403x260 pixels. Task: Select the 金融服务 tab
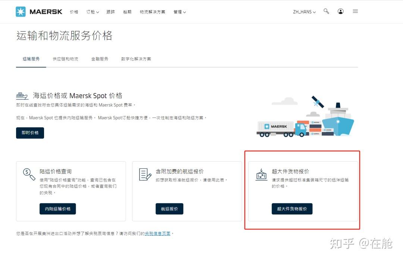click(99, 59)
